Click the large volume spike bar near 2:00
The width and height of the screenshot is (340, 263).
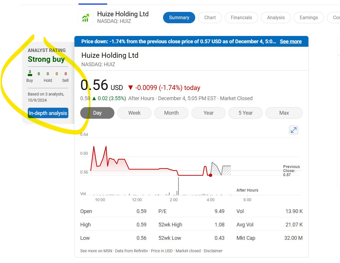click(178, 186)
